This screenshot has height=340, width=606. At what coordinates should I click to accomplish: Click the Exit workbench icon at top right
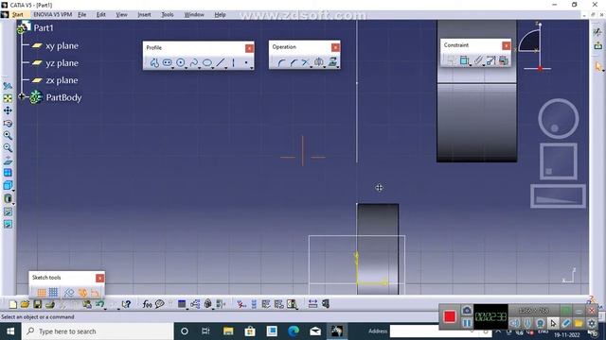point(598,46)
